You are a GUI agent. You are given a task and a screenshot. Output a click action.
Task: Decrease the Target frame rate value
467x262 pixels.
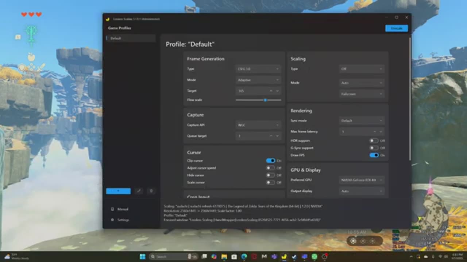click(x=277, y=91)
